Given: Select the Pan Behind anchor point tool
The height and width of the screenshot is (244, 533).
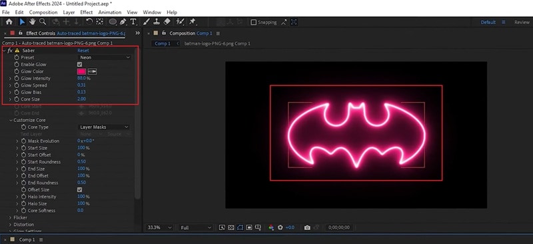Looking at the screenshot, I should (99, 22).
